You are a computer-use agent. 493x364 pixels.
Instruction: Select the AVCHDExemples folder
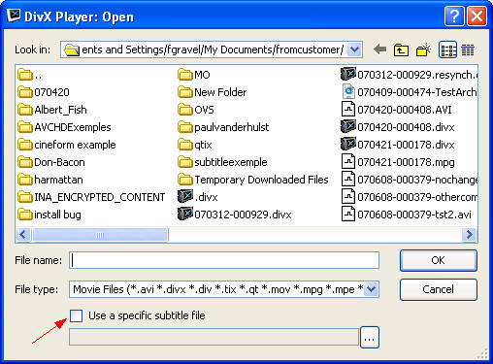pos(64,127)
